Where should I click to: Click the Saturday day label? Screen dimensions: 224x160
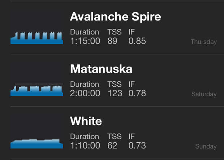pyautogui.click(x=204, y=95)
